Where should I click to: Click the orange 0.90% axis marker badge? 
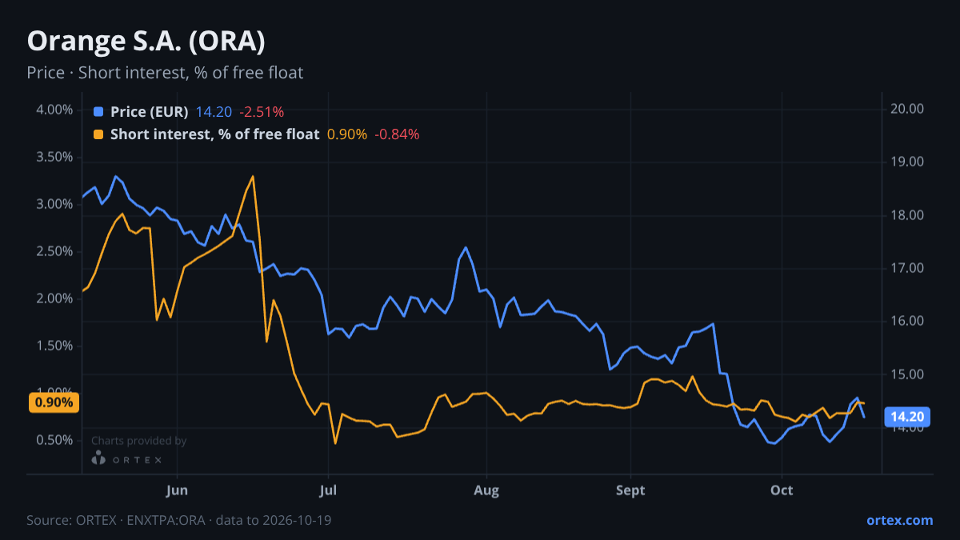click(x=54, y=402)
